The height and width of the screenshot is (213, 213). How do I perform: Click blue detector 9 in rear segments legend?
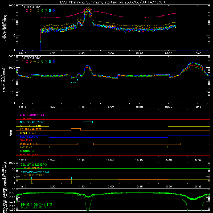coord(54,62)
